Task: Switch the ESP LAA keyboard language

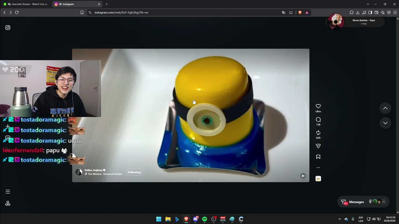Action: click(361, 219)
